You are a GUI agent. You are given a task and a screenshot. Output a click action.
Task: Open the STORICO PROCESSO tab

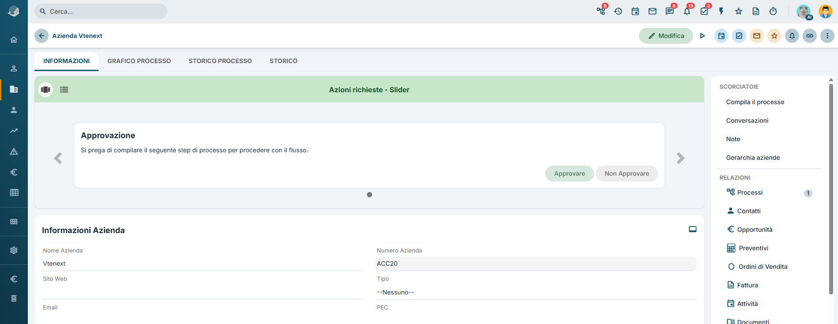click(x=220, y=61)
